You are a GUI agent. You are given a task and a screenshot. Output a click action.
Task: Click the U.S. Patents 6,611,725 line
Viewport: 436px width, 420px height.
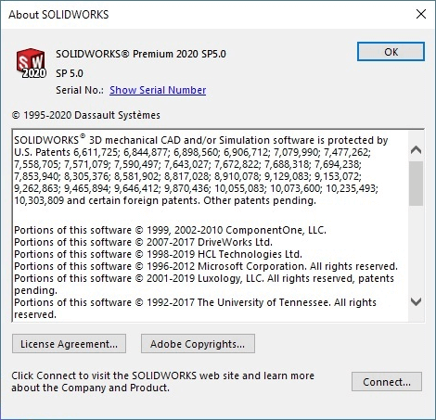(x=192, y=152)
